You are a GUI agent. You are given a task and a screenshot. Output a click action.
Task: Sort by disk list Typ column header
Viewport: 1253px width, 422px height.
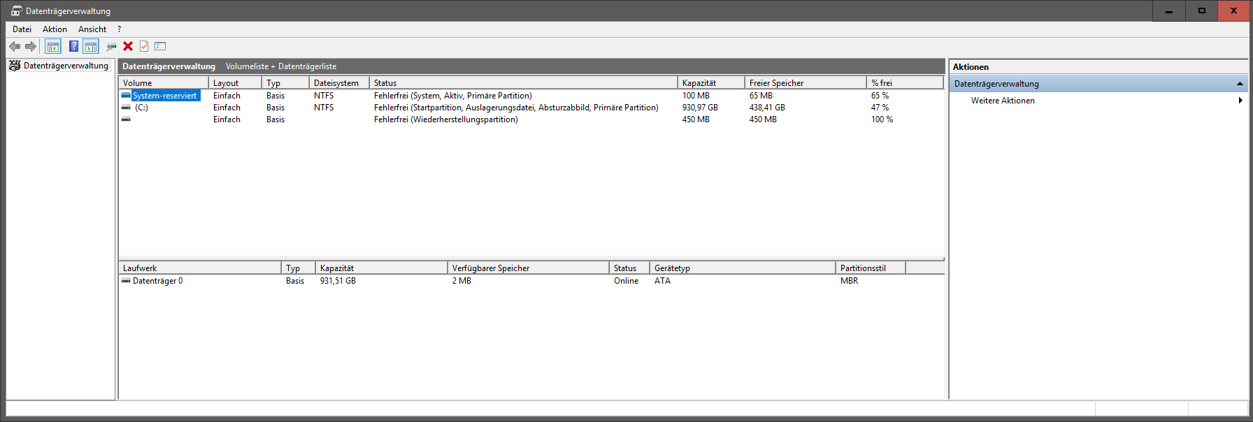(299, 268)
